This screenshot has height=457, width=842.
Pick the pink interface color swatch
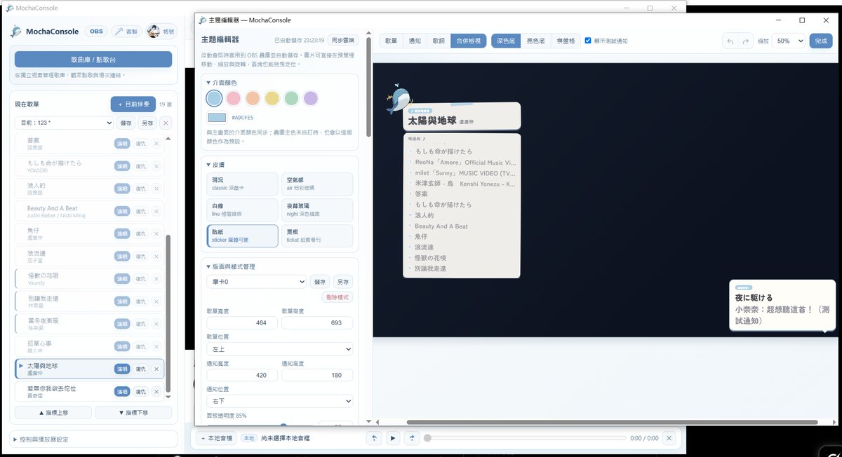coord(234,98)
